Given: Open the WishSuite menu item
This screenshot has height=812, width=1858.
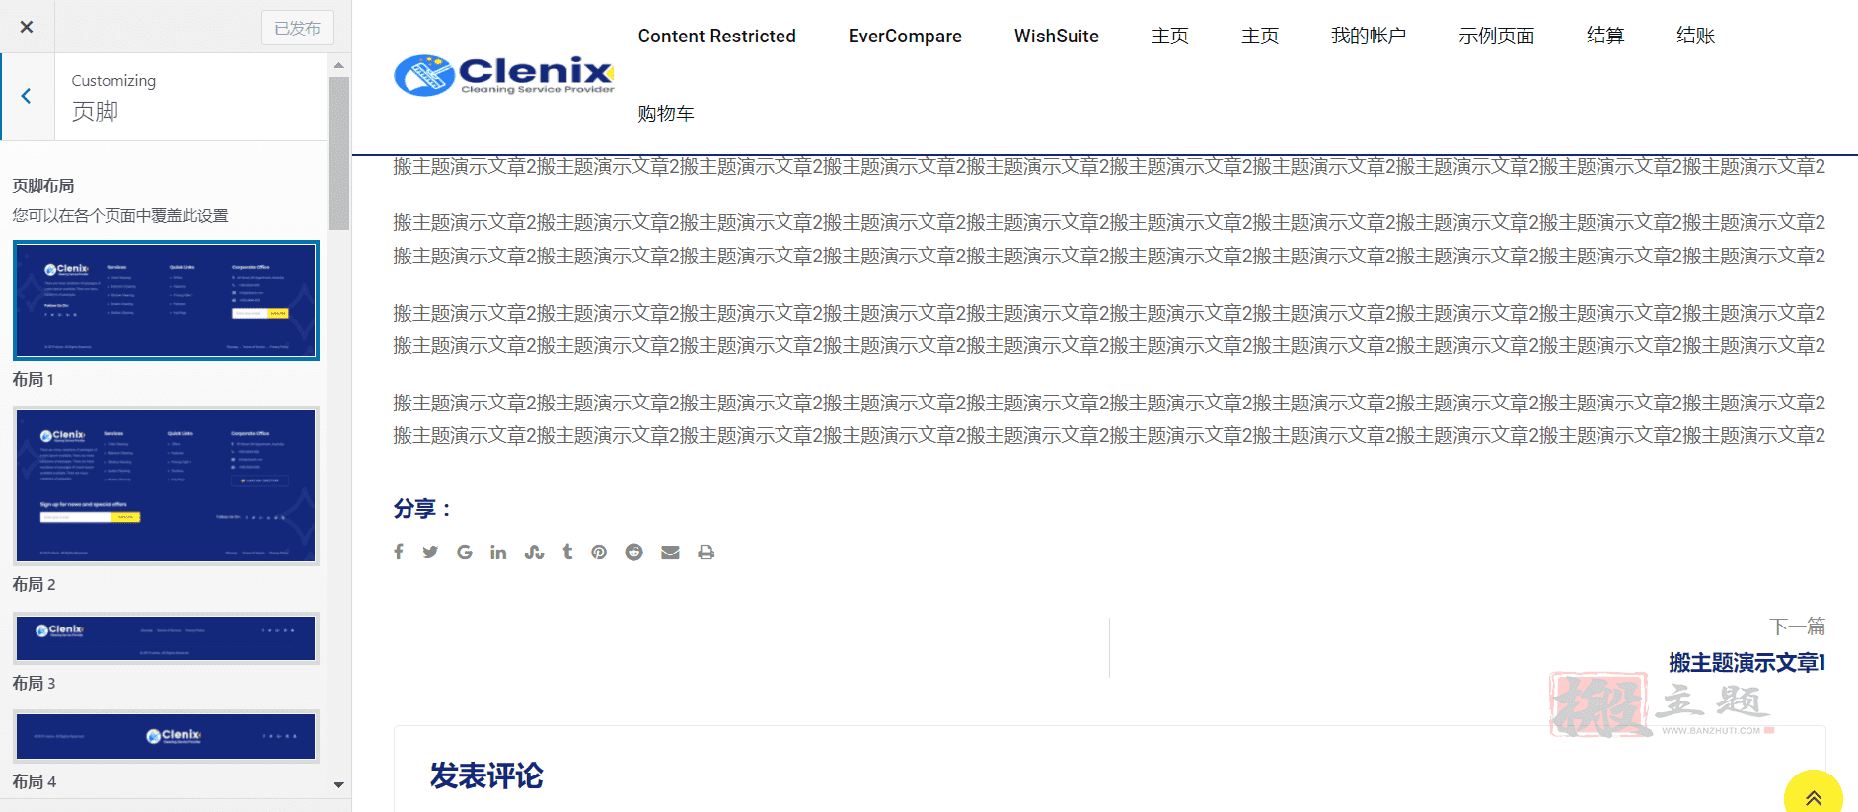Looking at the screenshot, I should coord(1057,37).
